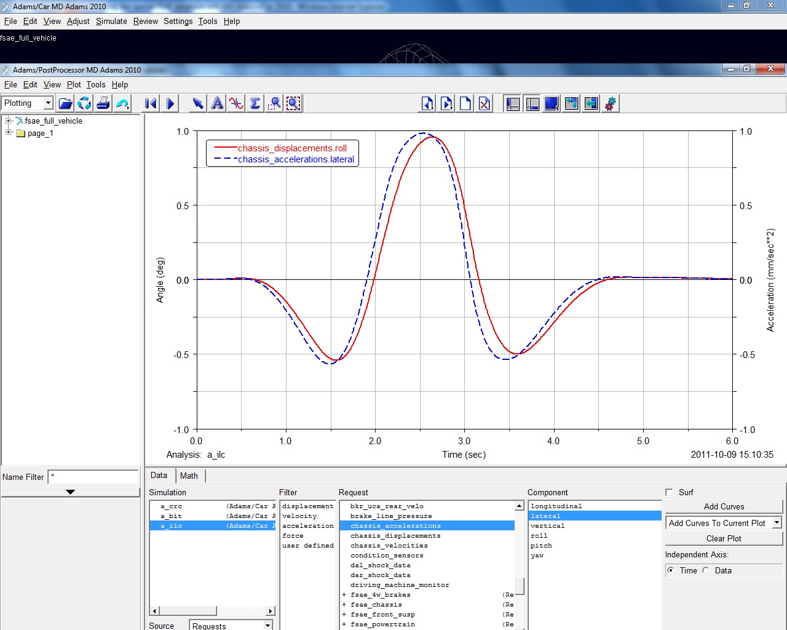Open the Plotting mode dropdown

47,103
